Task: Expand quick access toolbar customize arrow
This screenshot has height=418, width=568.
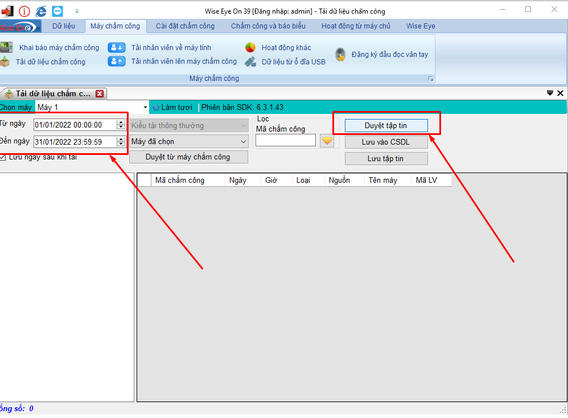Action: pyautogui.click(x=77, y=11)
